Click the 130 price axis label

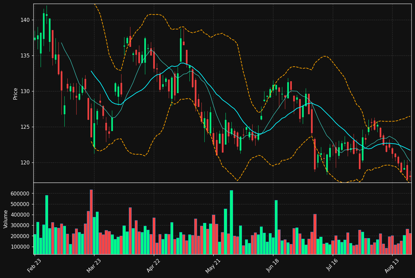25,91
